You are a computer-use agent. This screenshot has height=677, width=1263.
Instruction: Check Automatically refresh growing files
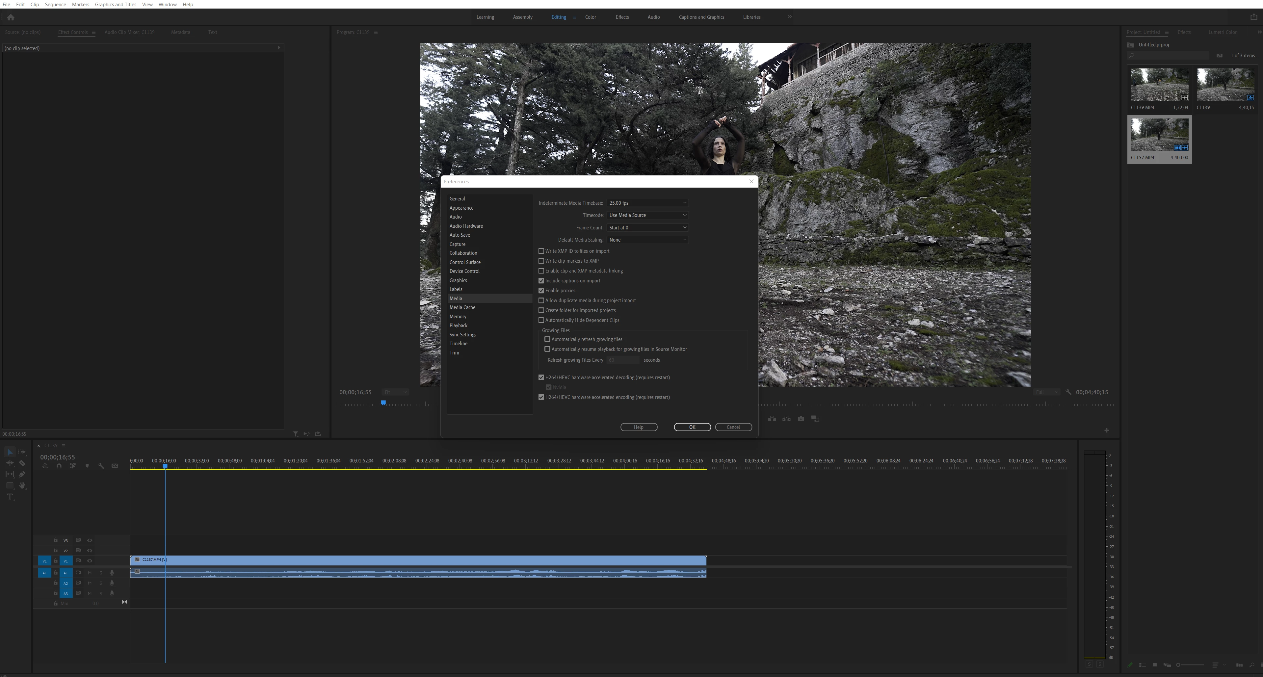pyautogui.click(x=547, y=339)
